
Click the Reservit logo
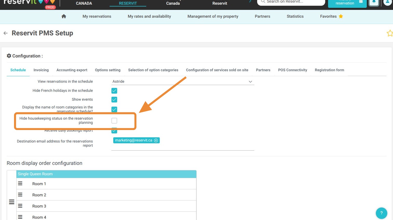point(29,3)
